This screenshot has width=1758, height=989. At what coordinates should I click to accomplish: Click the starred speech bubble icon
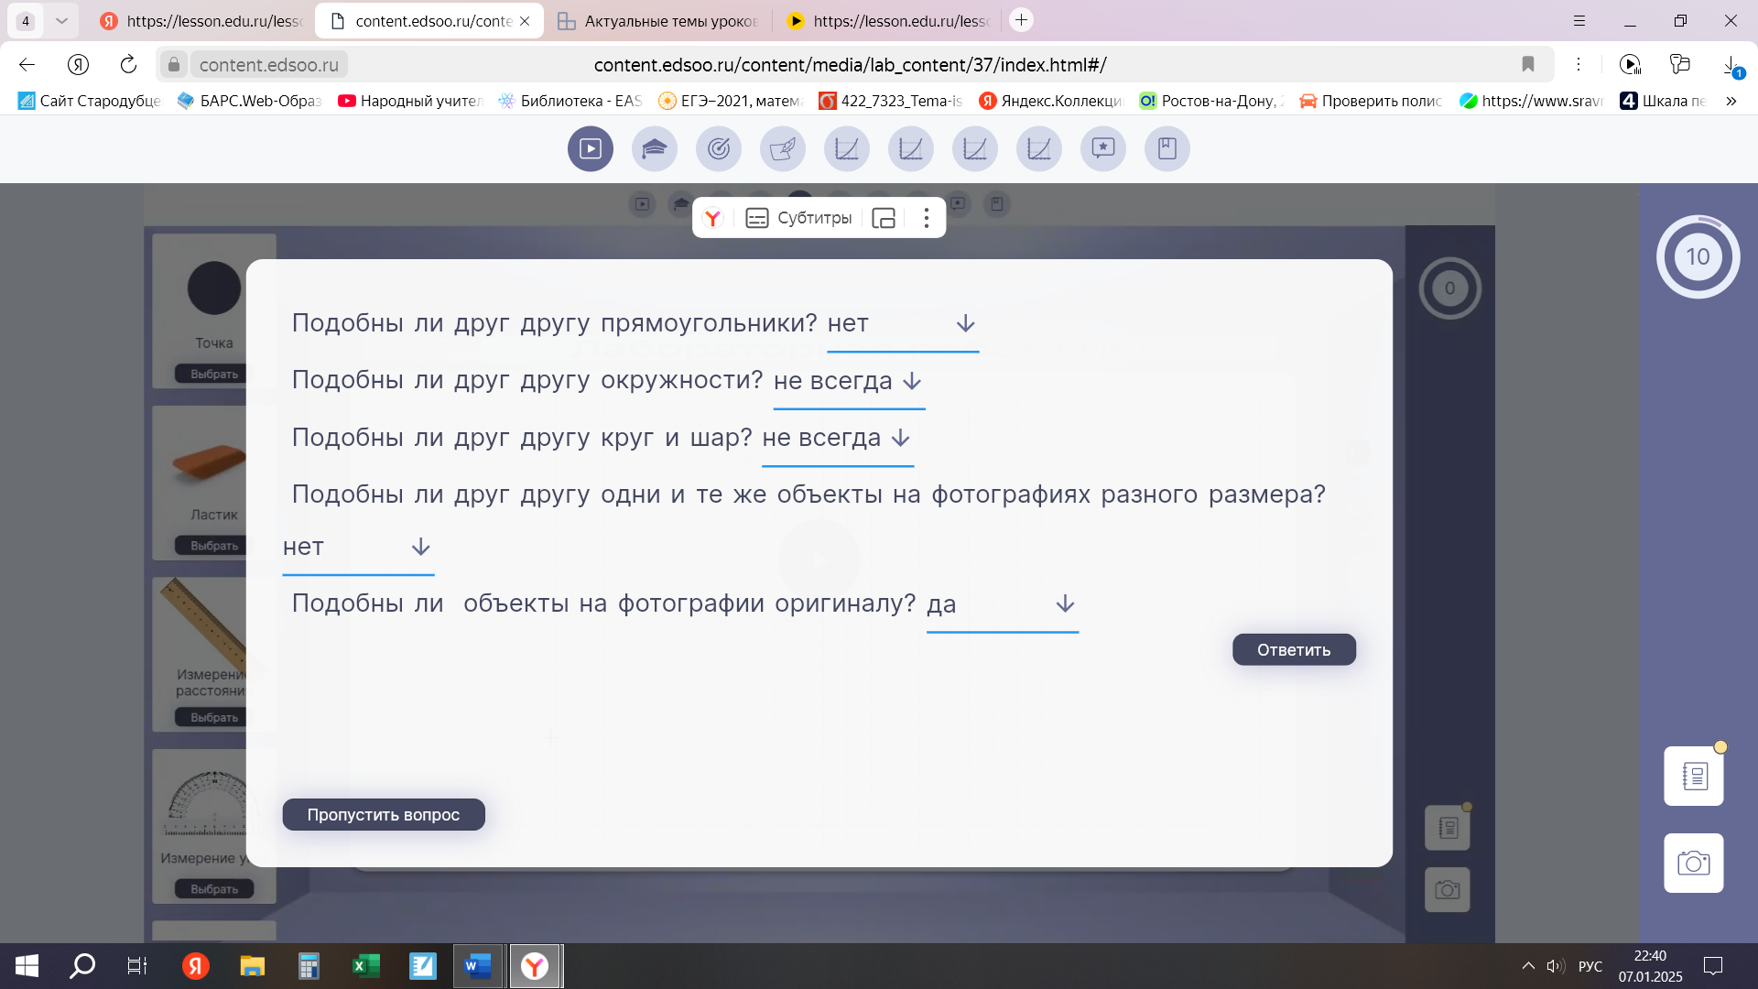click(x=1102, y=148)
